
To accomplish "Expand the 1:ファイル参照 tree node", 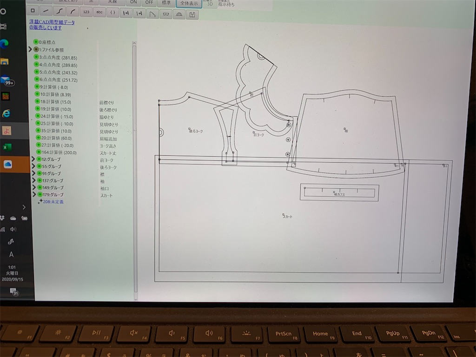I will pyautogui.click(x=30, y=49).
